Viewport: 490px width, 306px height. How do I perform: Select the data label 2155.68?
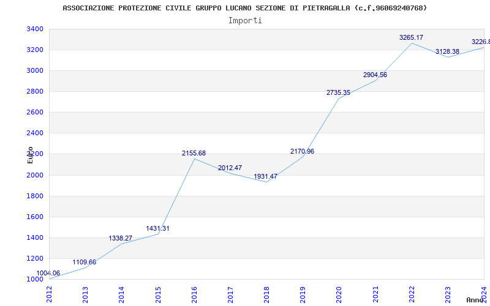pyautogui.click(x=194, y=154)
